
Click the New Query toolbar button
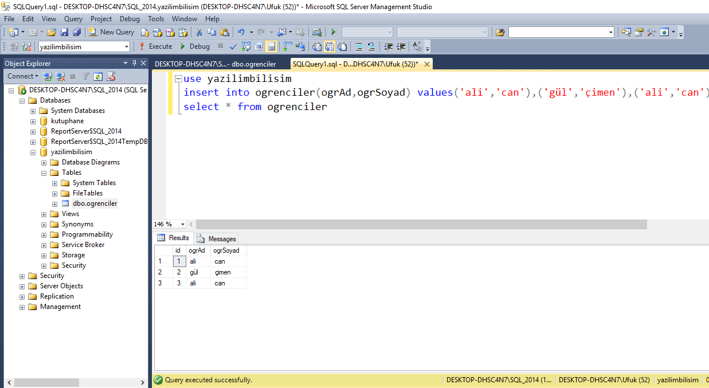(112, 32)
